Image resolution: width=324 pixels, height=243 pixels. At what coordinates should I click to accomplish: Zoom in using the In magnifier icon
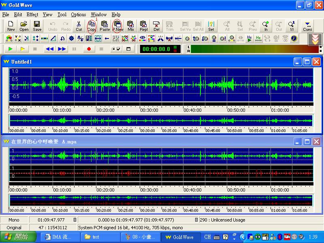click(x=266, y=26)
